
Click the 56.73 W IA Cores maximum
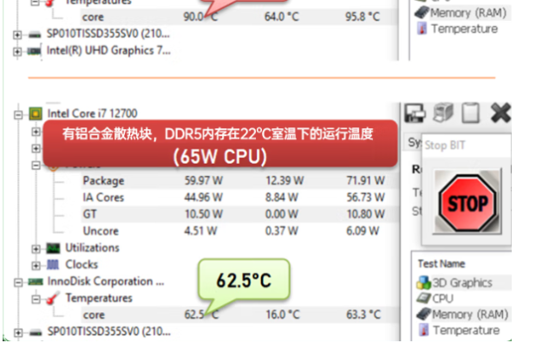366,197
